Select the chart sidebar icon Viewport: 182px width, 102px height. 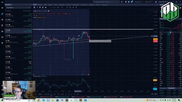[2, 14]
